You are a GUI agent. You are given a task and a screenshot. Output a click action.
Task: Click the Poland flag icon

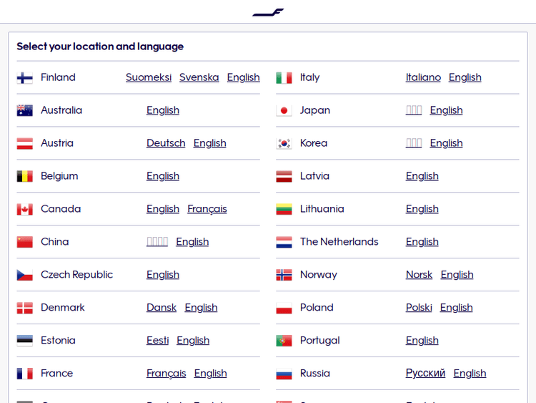[284, 308]
